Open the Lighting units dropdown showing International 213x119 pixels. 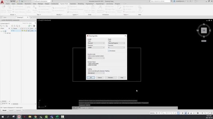[96, 73]
